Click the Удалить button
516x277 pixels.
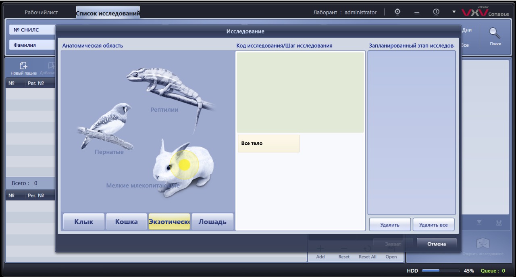tap(389, 225)
